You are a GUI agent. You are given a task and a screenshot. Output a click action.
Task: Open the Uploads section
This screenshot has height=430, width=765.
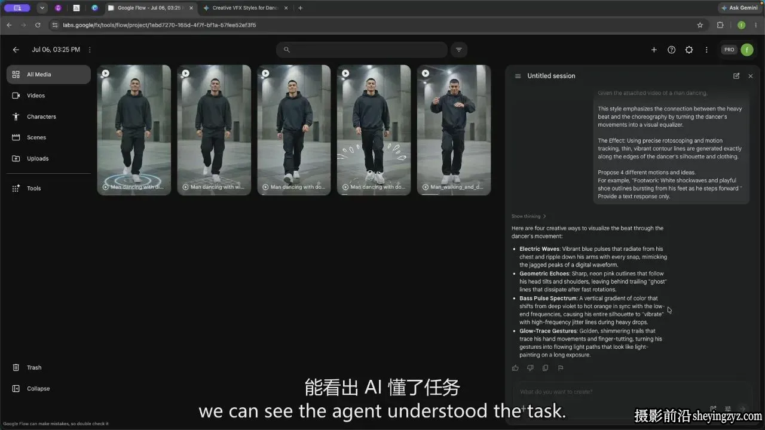(x=48, y=158)
